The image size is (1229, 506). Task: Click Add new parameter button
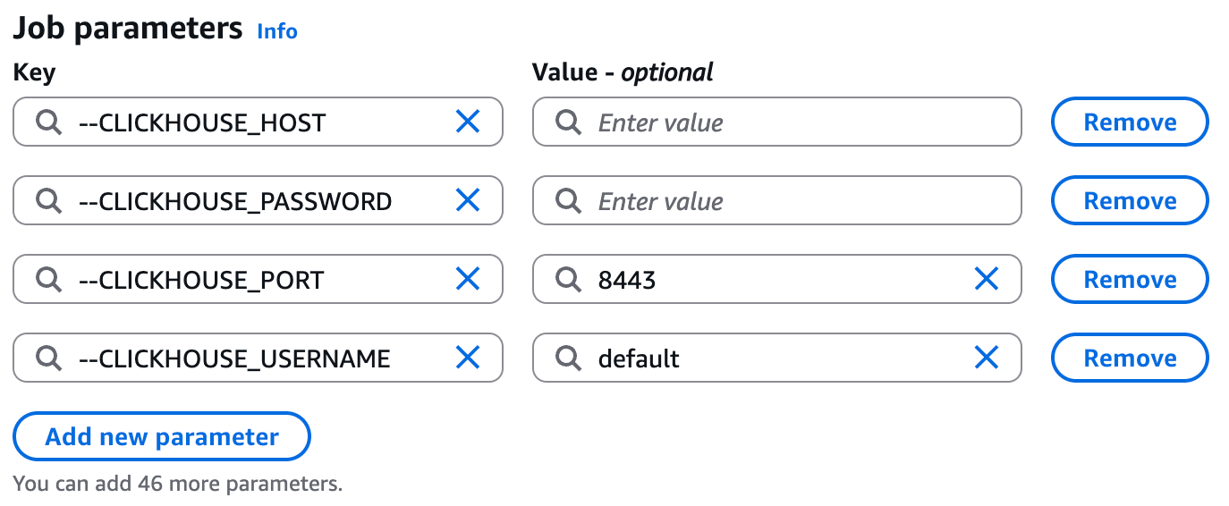click(162, 437)
